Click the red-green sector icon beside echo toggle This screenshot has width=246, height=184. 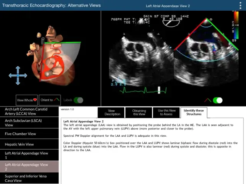click(x=208, y=100)
